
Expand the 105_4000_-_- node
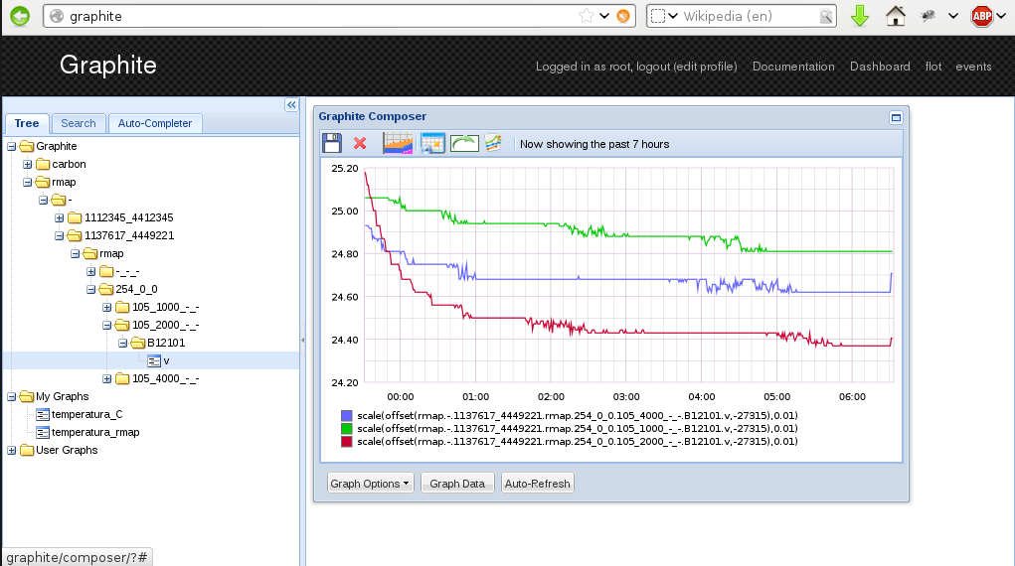coord(106,379)
